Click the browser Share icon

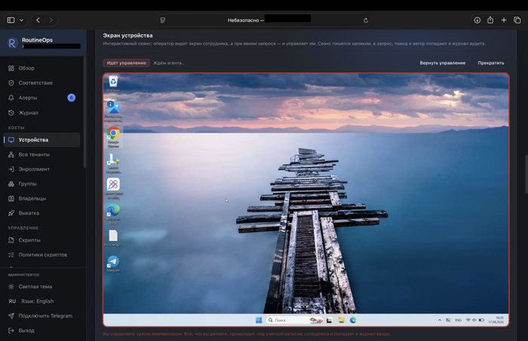(490, 20)
